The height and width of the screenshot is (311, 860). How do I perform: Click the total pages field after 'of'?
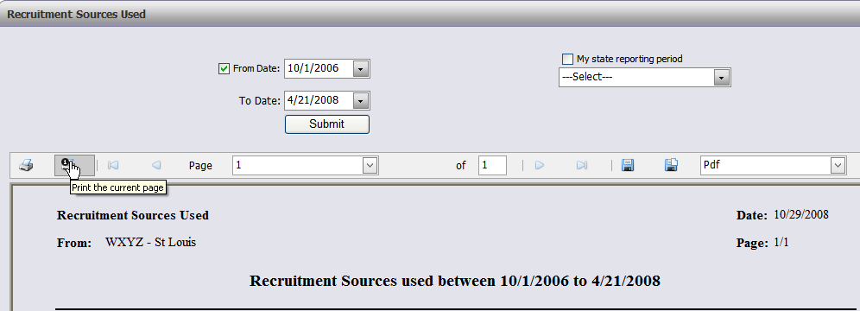(x=492, y=165)
